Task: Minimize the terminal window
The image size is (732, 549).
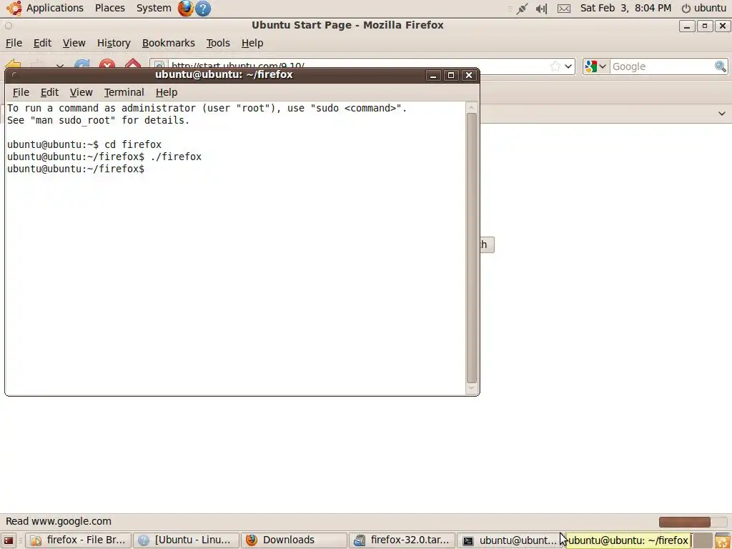Action: click(432, 75)
